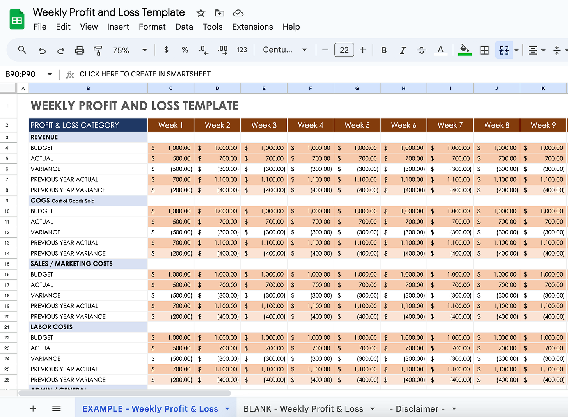Click the document title Weekly Profit and Loss Template
Viewport: 568px width, 417px height.
click(x=109, y=12)
